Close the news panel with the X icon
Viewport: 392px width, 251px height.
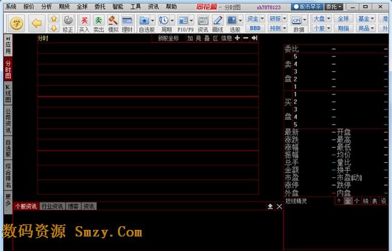[279, 206]
